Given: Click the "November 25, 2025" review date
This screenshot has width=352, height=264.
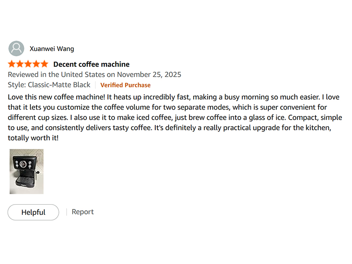Looking at the screenshot, I should (149, 74).
